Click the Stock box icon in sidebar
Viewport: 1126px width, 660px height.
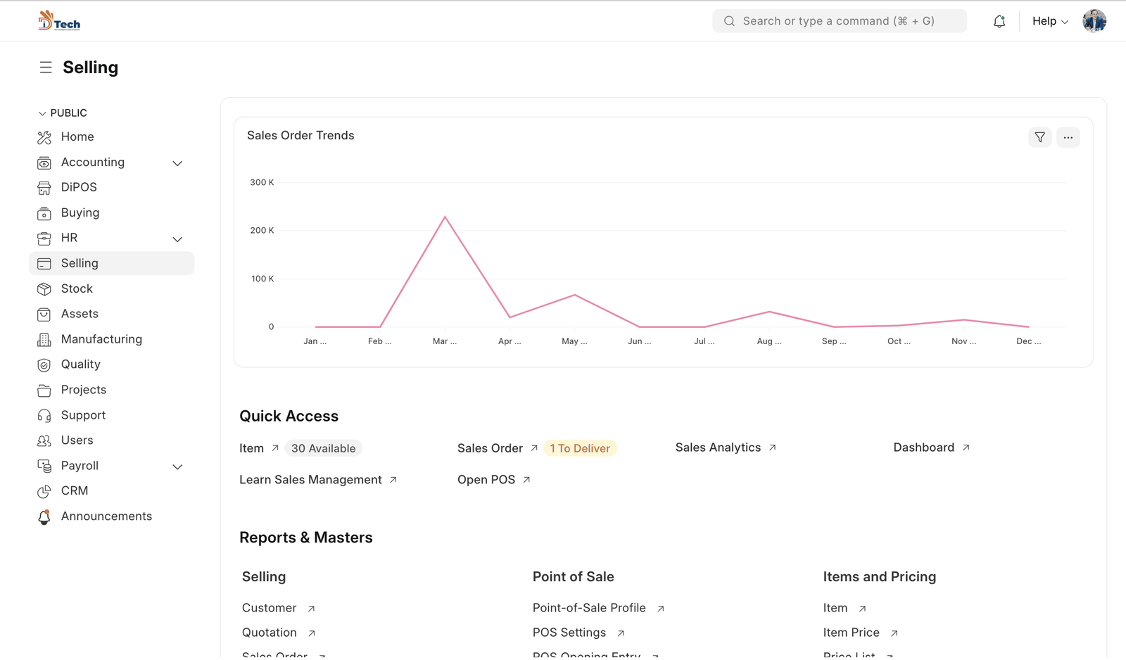tap(44, 289)
